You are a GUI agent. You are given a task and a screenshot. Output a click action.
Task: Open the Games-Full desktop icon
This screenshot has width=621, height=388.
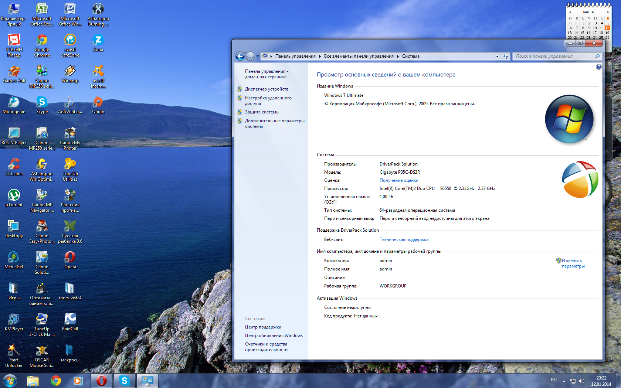tap(14, 74)
